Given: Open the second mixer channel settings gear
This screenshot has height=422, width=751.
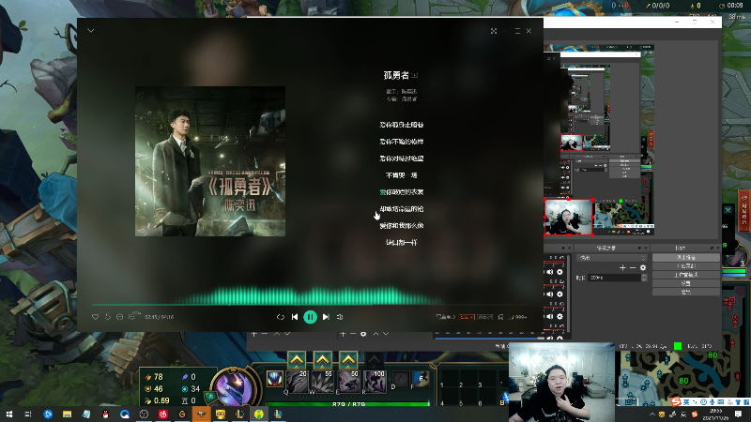Looking at the screenshot, I should click(x=559, y=294).
